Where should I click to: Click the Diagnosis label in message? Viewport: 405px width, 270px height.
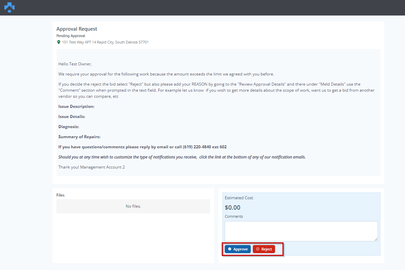[69, 127]
